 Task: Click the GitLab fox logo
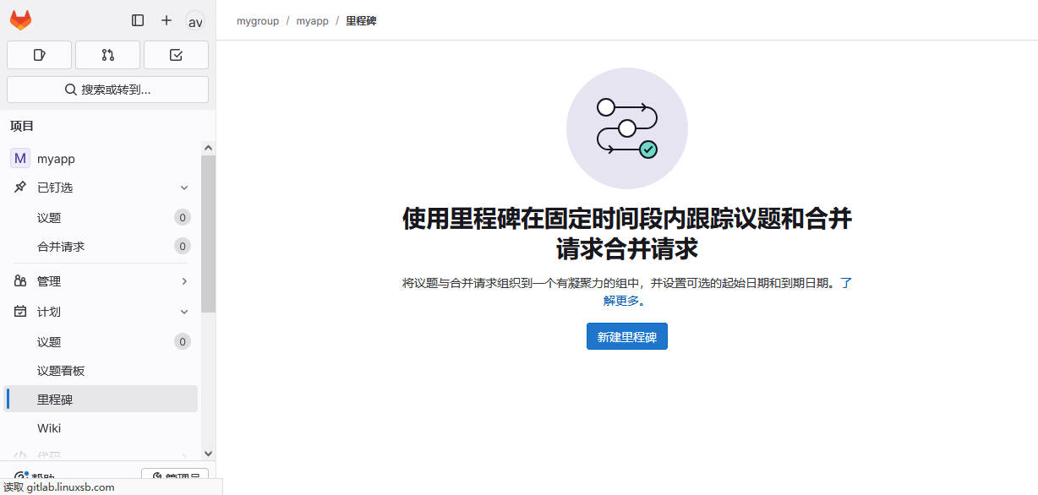(x=20, y=20)
